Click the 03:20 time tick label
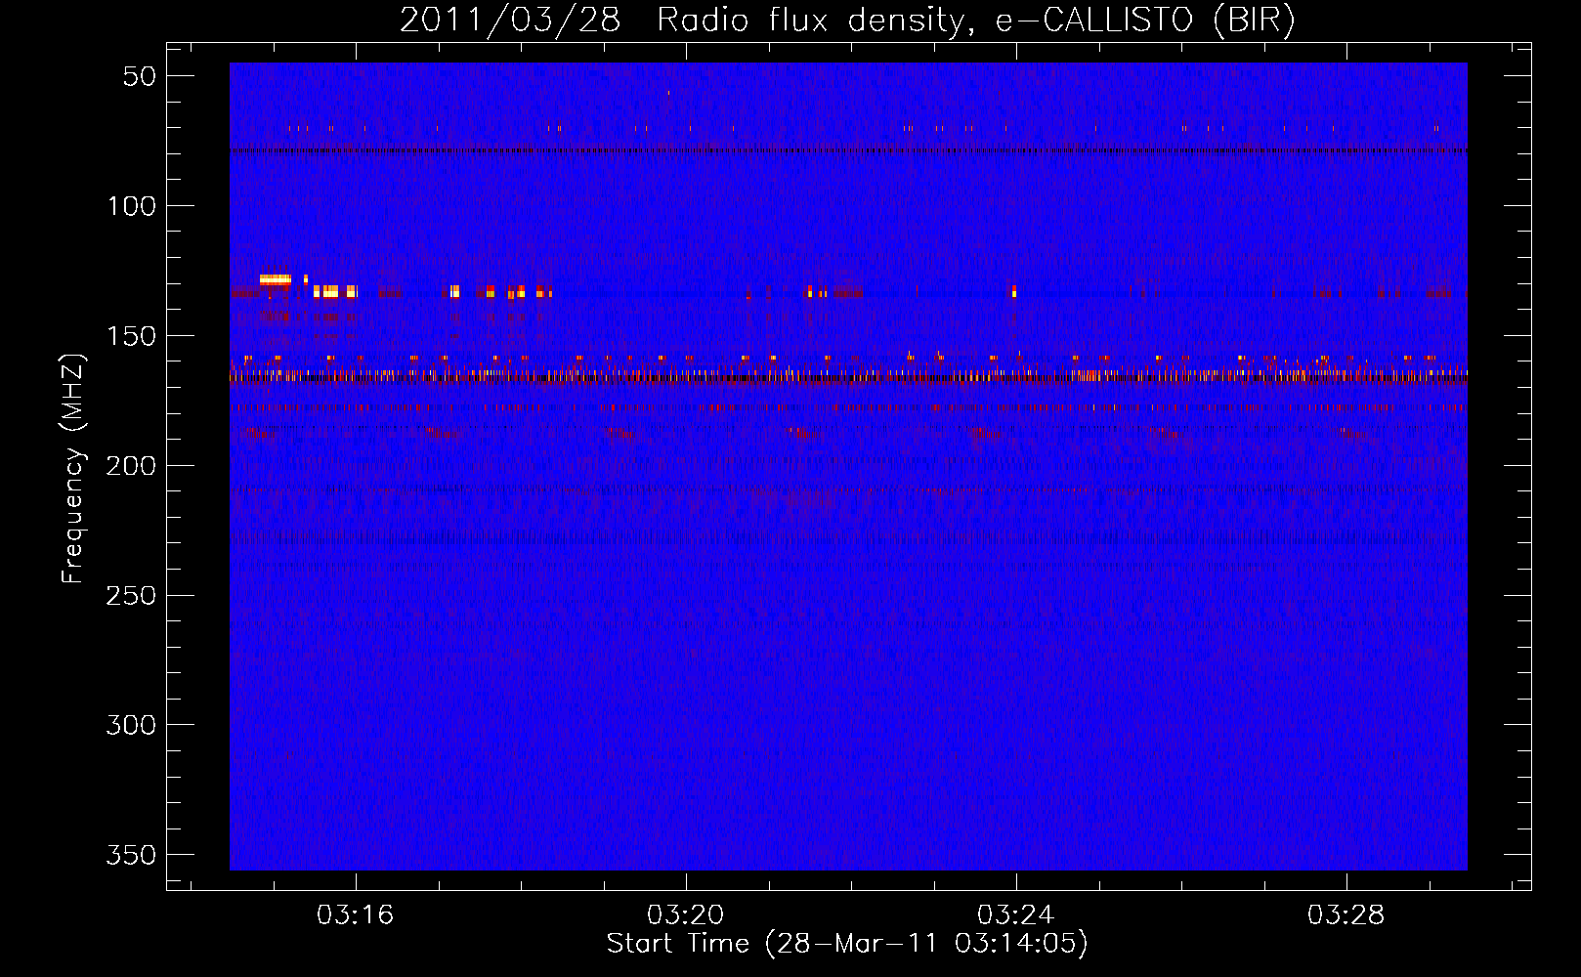1581x977 pixels. [x=685, y=915]
